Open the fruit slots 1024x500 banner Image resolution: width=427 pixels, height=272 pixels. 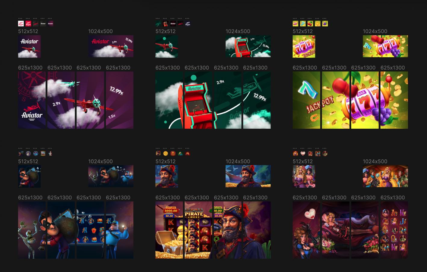click(385, 46)
